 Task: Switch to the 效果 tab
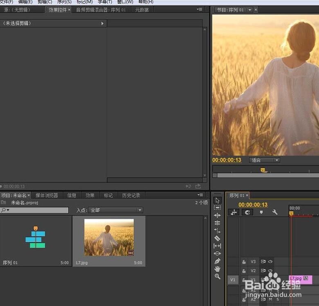tap(90, 195)
